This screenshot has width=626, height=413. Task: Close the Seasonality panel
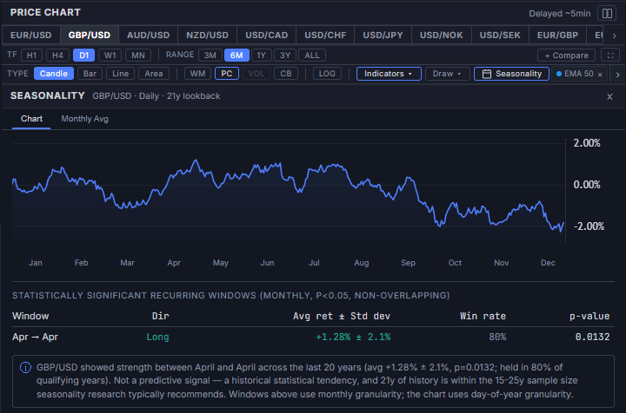pyautogui.click(x=609, y=97)
